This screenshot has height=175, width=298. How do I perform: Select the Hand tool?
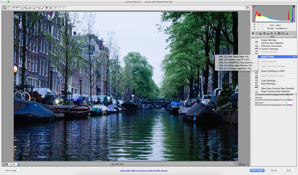[9, 7]
